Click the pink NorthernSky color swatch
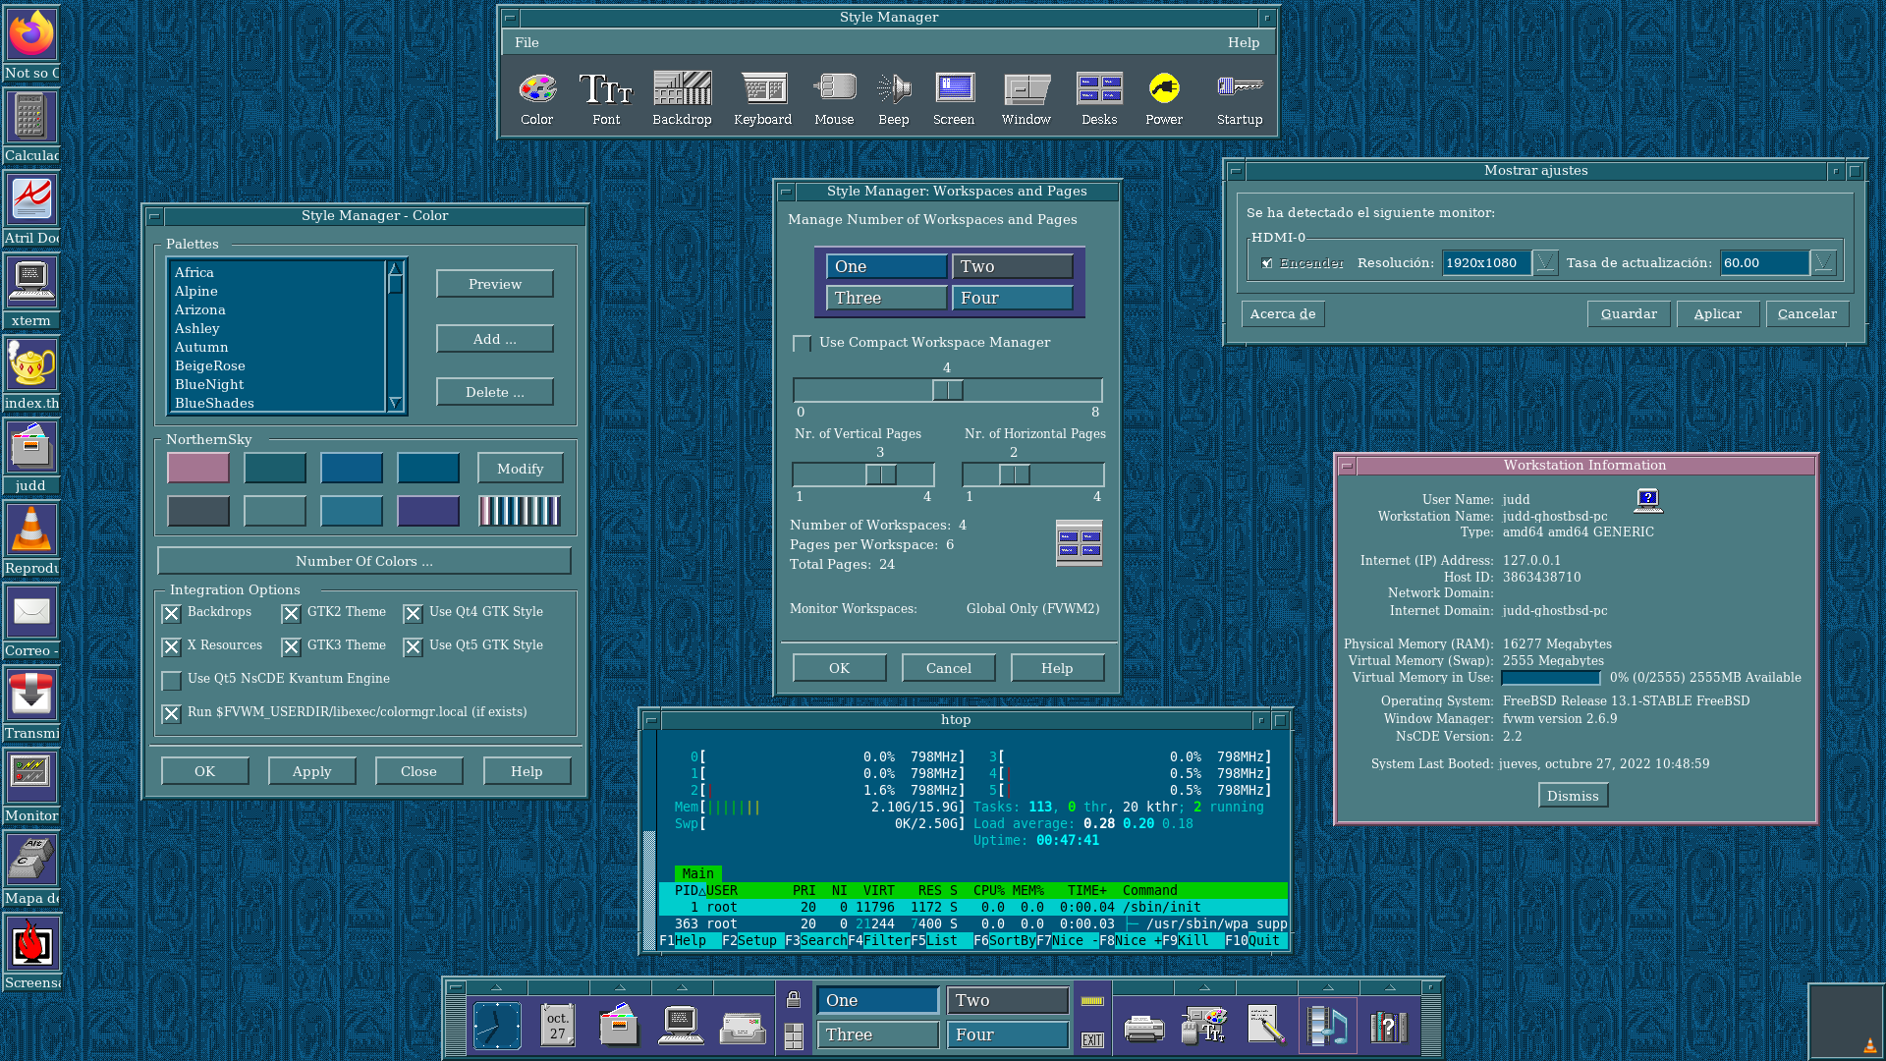This screenshot has height=1061, width=1886. (x=198, y=469)
